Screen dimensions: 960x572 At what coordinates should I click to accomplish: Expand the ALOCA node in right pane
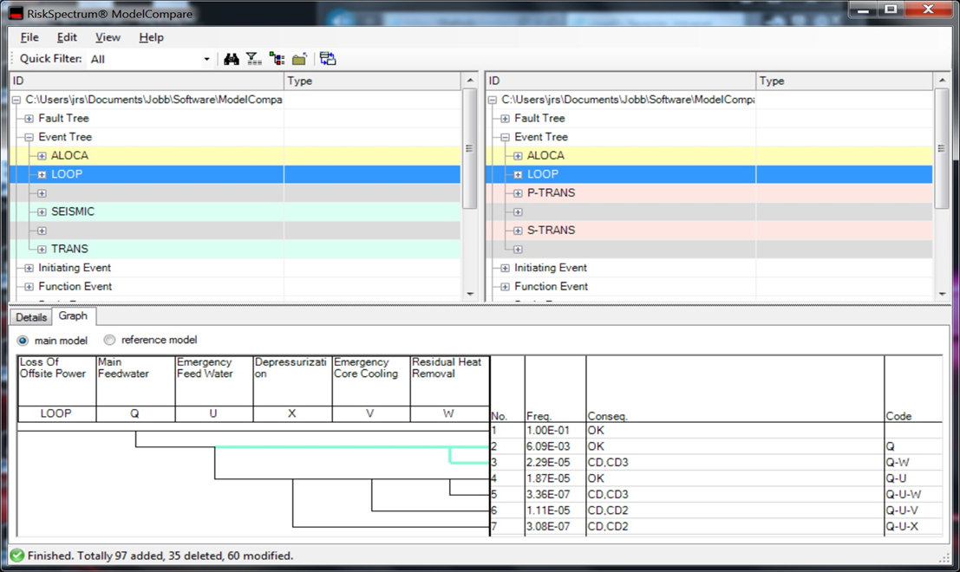[518, 156]
